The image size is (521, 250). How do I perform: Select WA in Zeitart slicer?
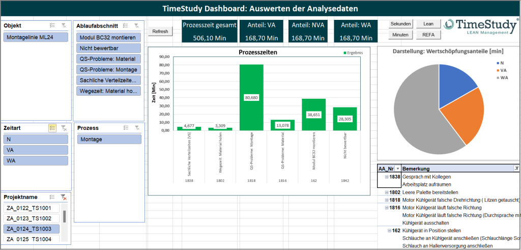pos(36,160)
